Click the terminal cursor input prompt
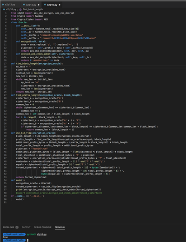186x242 pixels. point(28,240)
